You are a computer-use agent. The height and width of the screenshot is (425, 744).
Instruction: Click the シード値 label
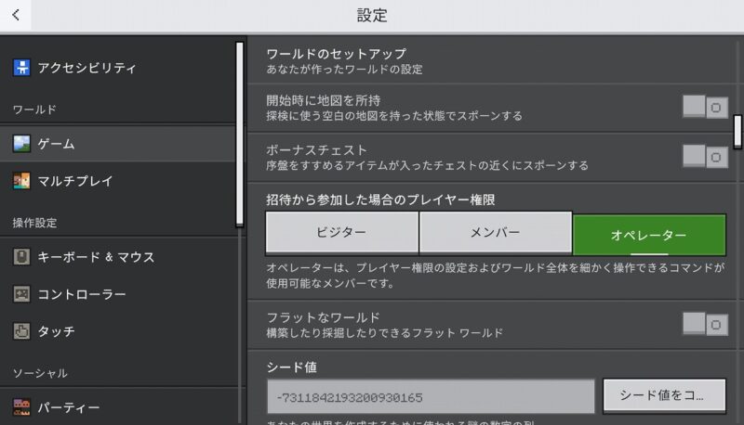point(291,367)
